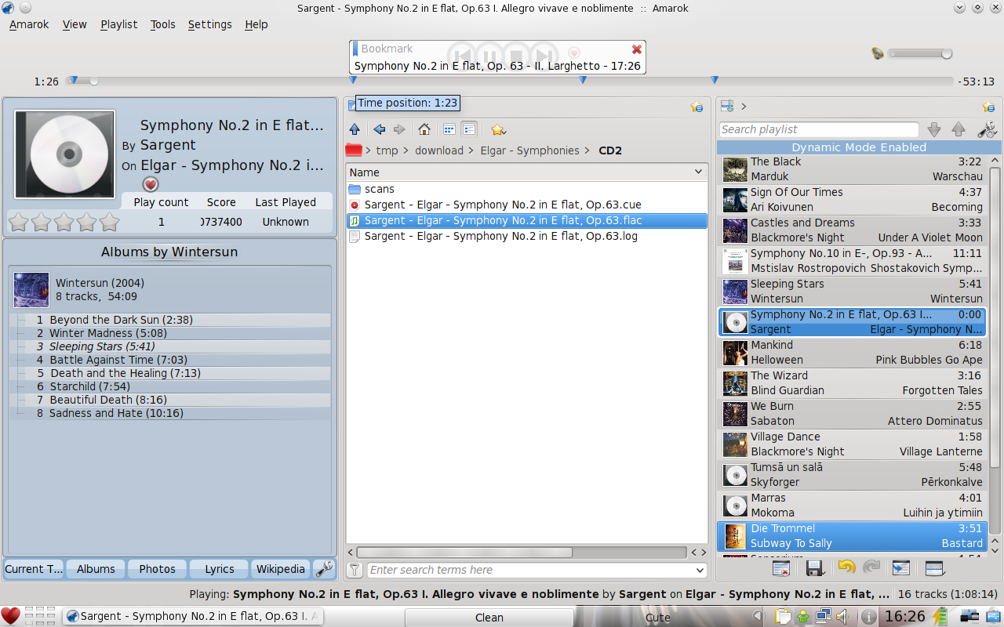
Task: Jump to next playlist search result arrow
Action: [x=933, y=130]
